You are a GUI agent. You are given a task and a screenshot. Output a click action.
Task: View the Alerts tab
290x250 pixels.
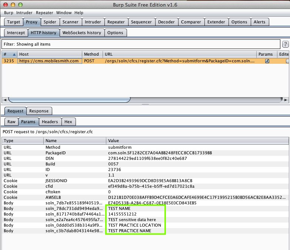pyautogui.click(x=259, y=22)
